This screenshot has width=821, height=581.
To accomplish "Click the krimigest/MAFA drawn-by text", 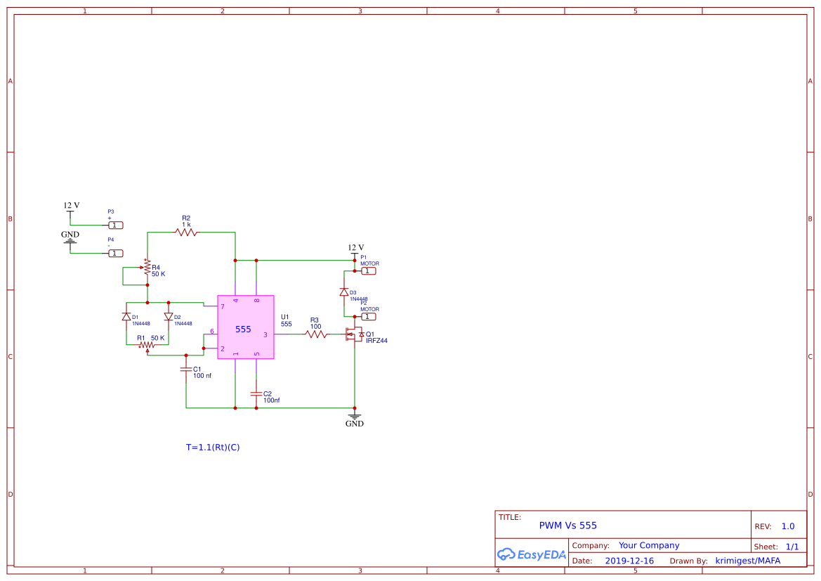I will tap(748, 561).
